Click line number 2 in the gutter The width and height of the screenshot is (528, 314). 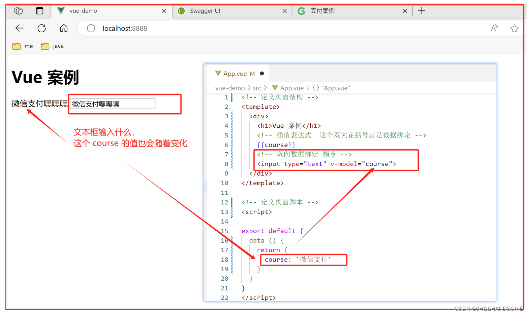pos(226,107)
